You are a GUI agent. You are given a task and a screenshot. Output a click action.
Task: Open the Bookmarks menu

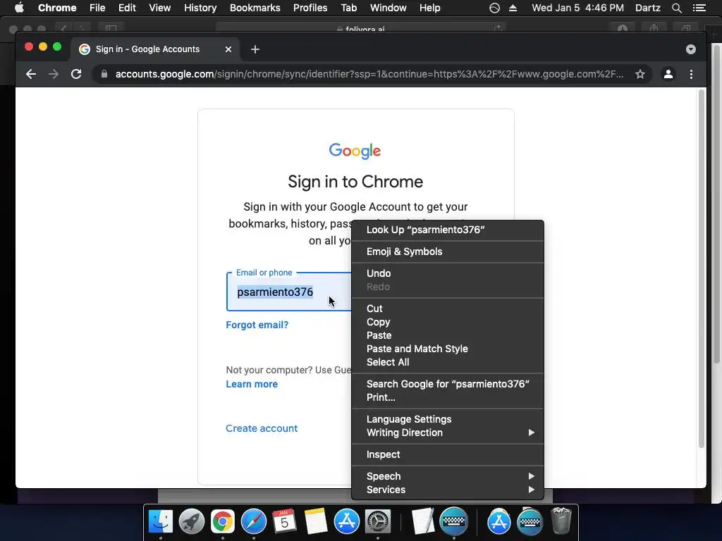(255, 8)
